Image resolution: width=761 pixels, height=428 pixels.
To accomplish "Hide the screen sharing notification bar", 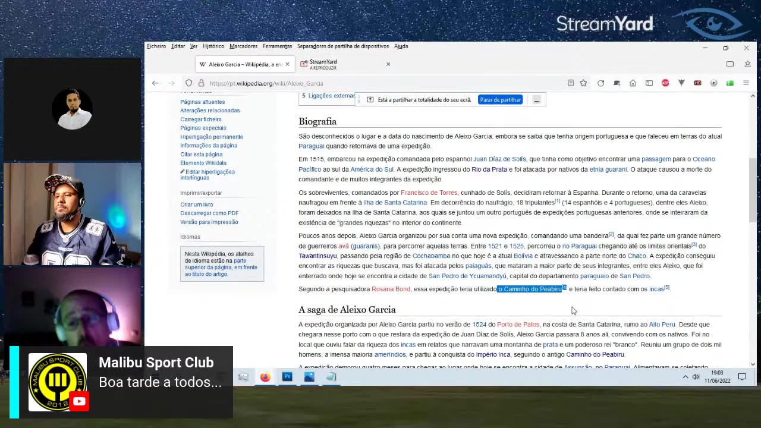I will coord(536,100).
